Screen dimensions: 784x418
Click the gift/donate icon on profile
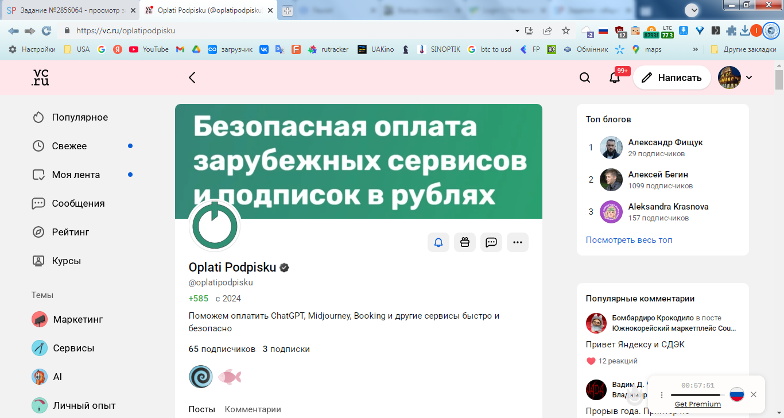click(465, 242)
